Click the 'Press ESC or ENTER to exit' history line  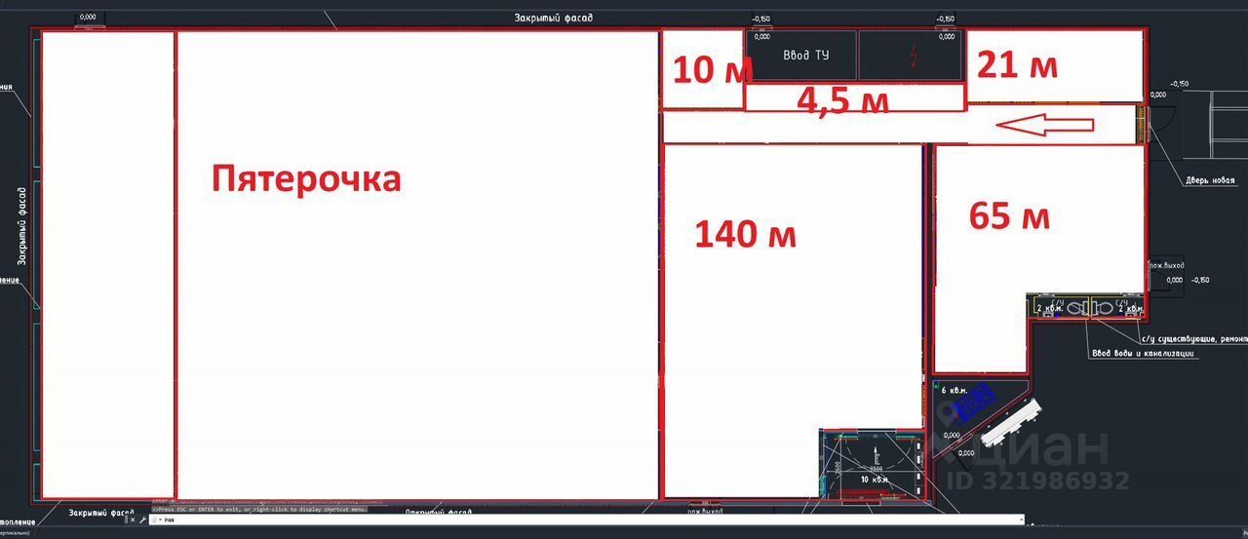pos(259,509)
